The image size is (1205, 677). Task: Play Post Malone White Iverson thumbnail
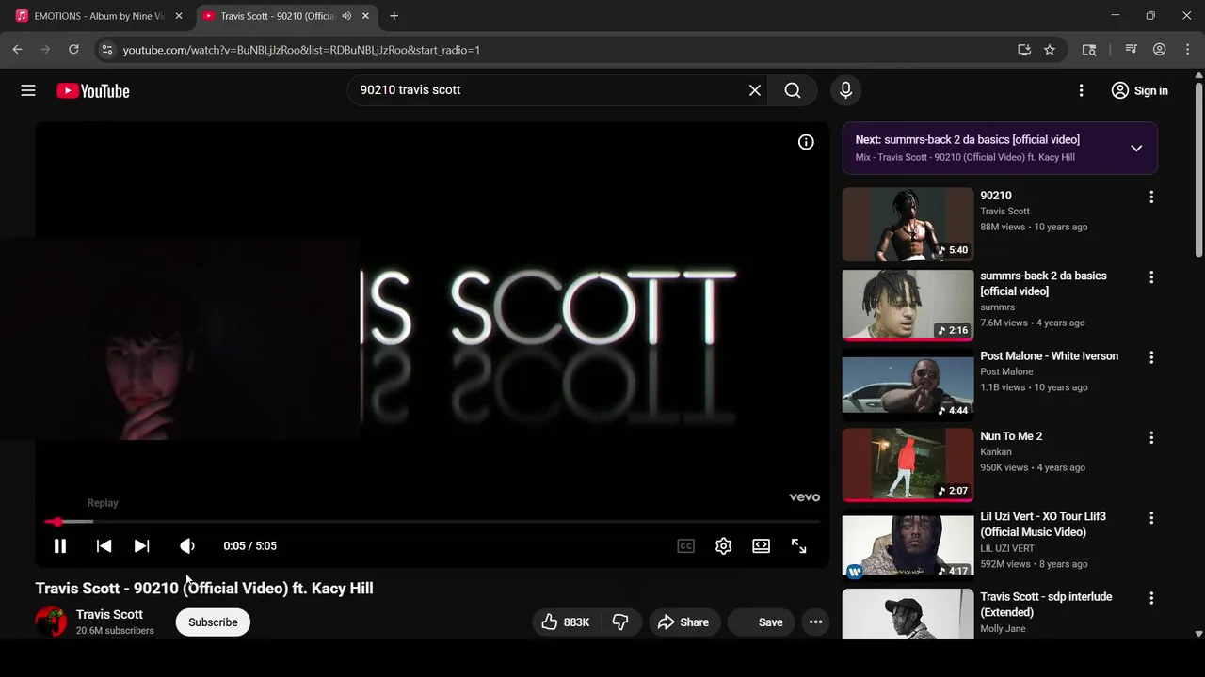click(x=908, y=385)
